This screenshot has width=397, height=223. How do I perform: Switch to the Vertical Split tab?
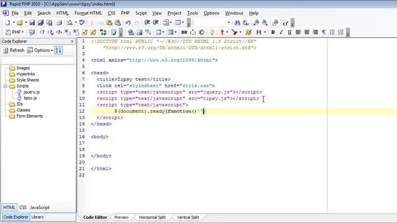(188, 217)
